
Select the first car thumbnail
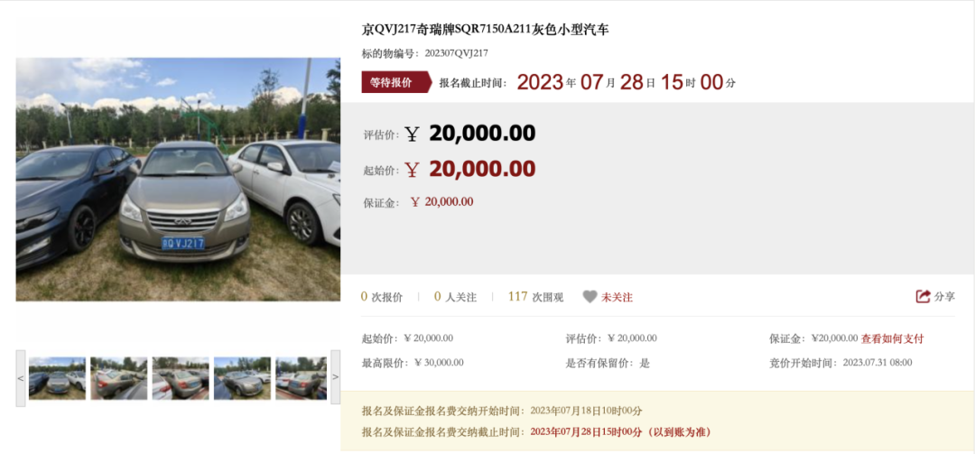(x=57, y=378)
